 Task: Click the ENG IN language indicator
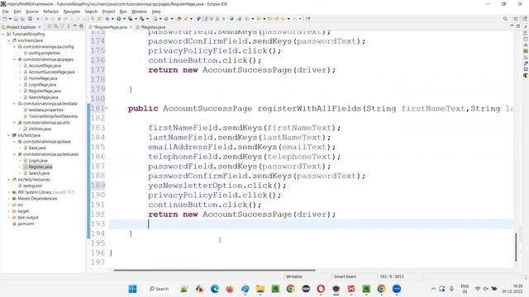tap(465, 289)
